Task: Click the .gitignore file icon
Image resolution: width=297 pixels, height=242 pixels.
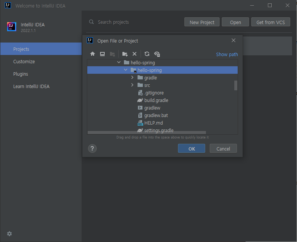Action: (140, 93)
